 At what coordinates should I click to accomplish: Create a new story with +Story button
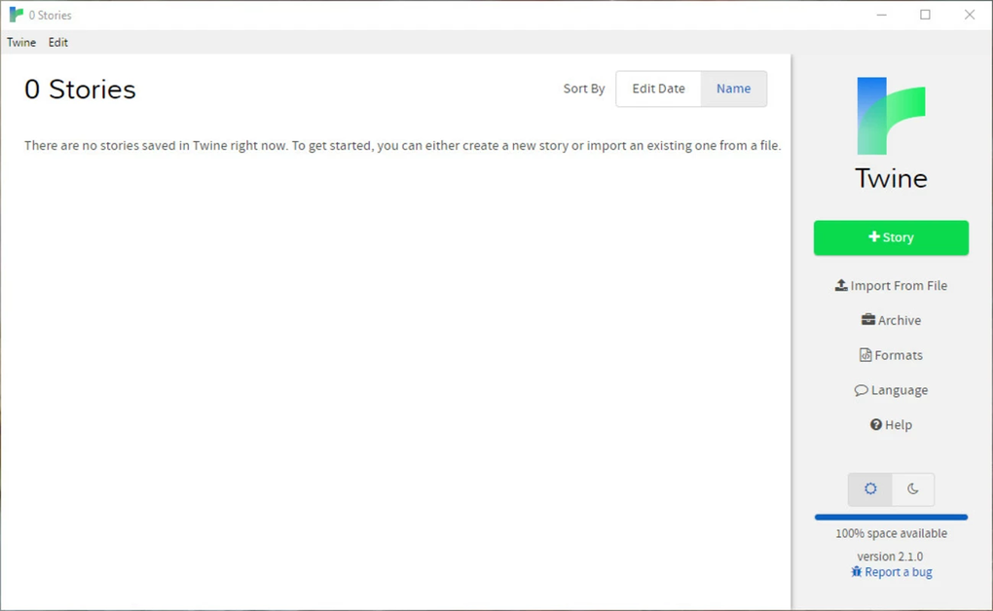891,238
